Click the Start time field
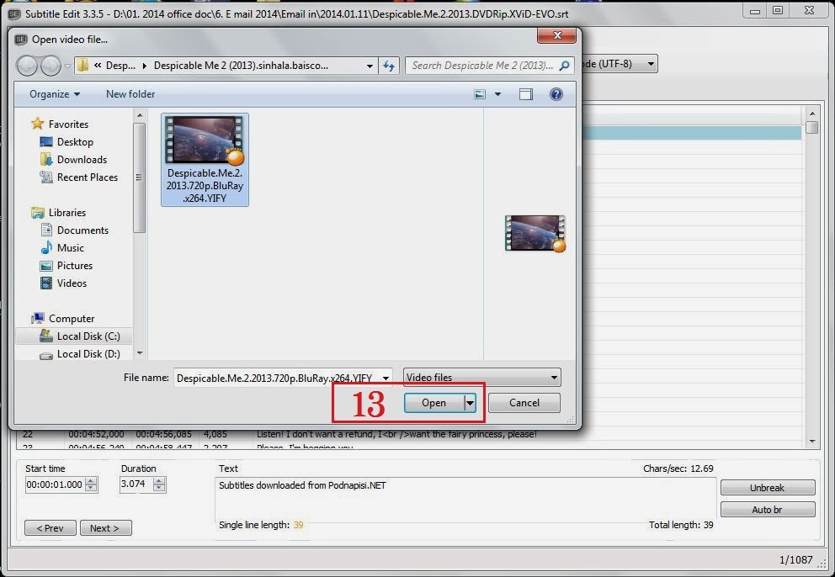This screenshot has height=577, width=835. click(x=55, y=484)
